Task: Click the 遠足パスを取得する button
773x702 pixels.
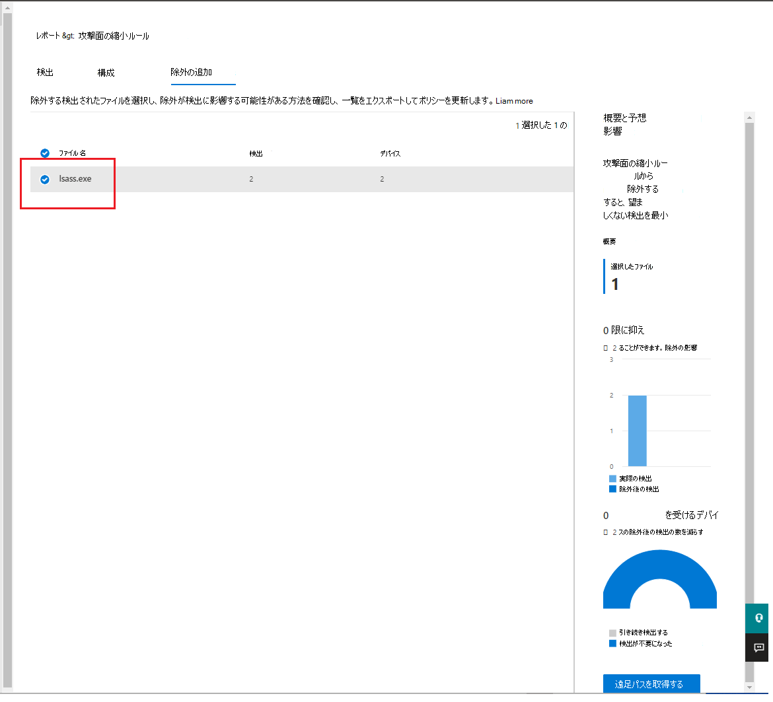Action: click(x=651, y=684)
